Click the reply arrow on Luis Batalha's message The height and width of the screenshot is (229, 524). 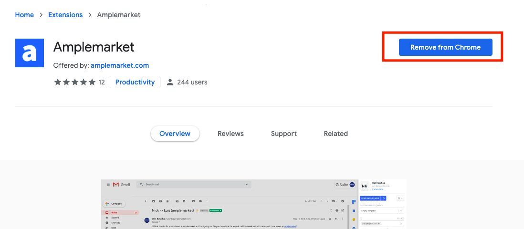click(336, 219)
